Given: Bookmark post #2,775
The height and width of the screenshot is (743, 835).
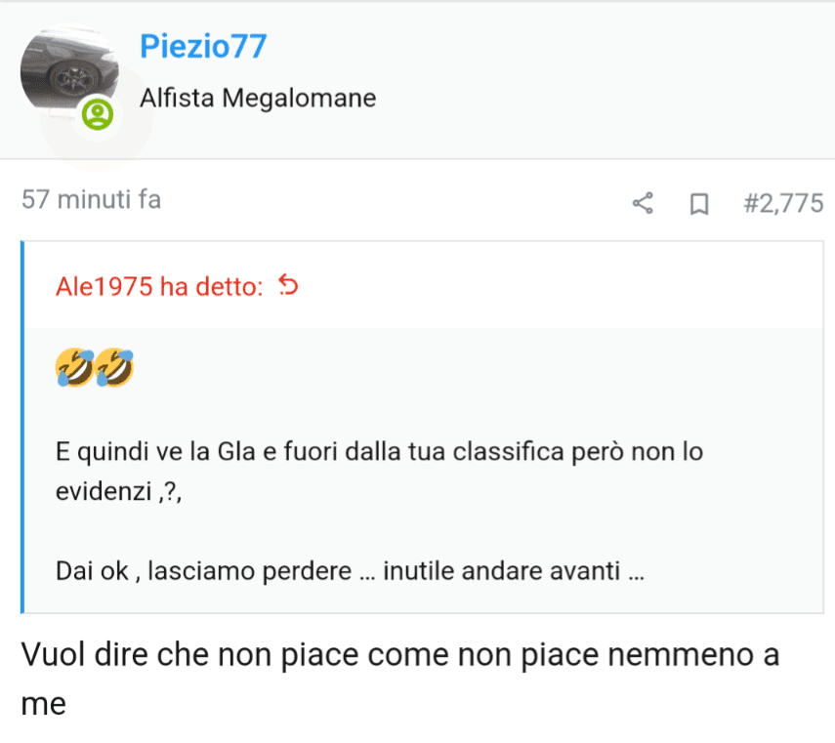Looking at the screenshot, I should [699, 204].
